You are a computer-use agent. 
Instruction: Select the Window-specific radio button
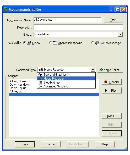pos(93,43)
